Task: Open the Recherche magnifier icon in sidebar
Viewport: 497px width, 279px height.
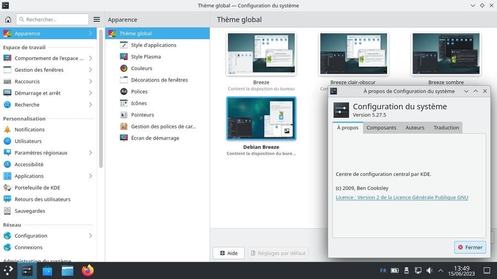Action: pos(7,105)
